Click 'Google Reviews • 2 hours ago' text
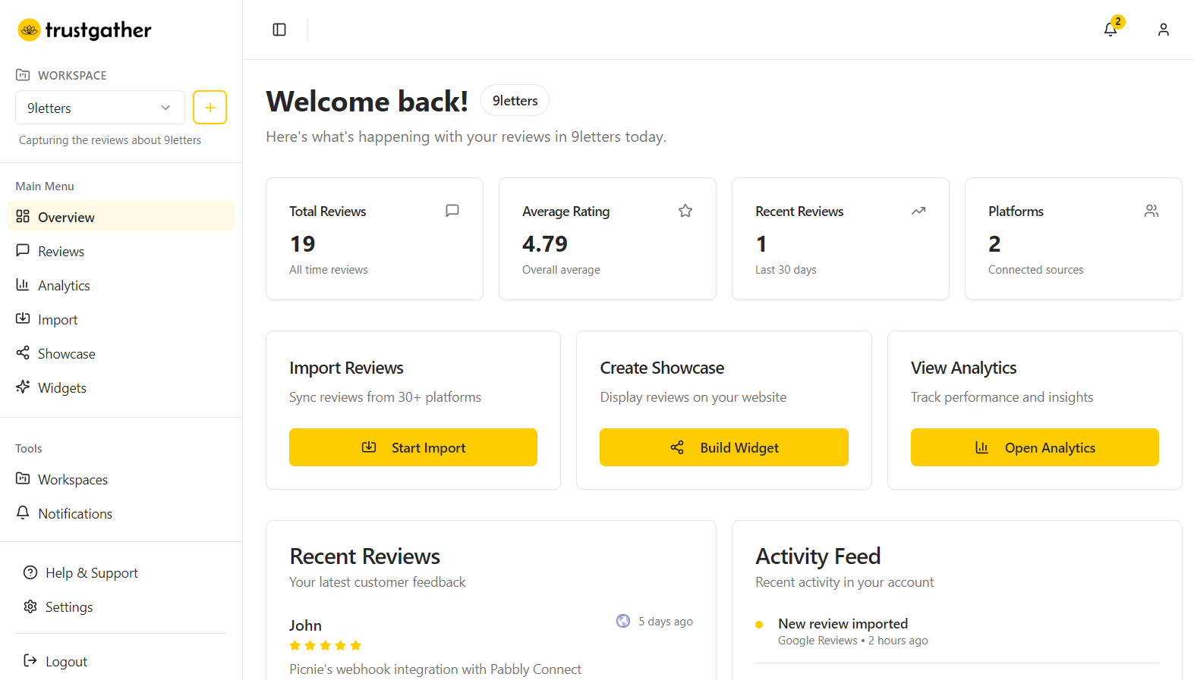Image resolution: width=1194 pixels, height=680 pixels. (x=853, y=641)
